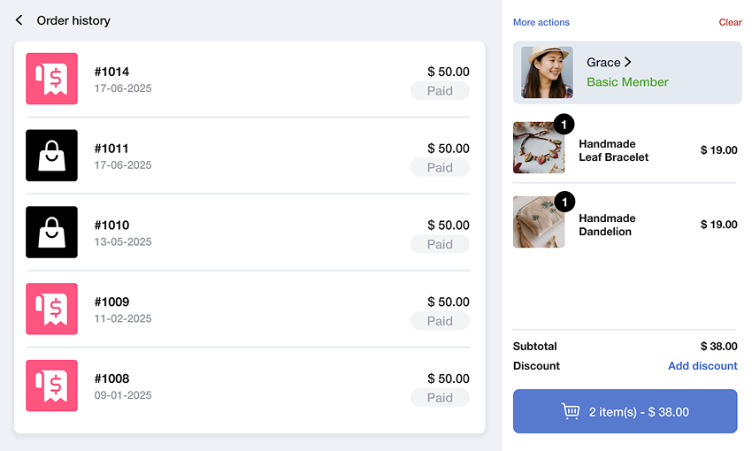Click Paid status of order #1008
The image size is (752, 451).
440,397
